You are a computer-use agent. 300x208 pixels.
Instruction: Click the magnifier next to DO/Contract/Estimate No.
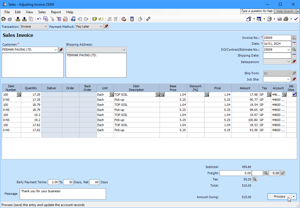(294, 50)
